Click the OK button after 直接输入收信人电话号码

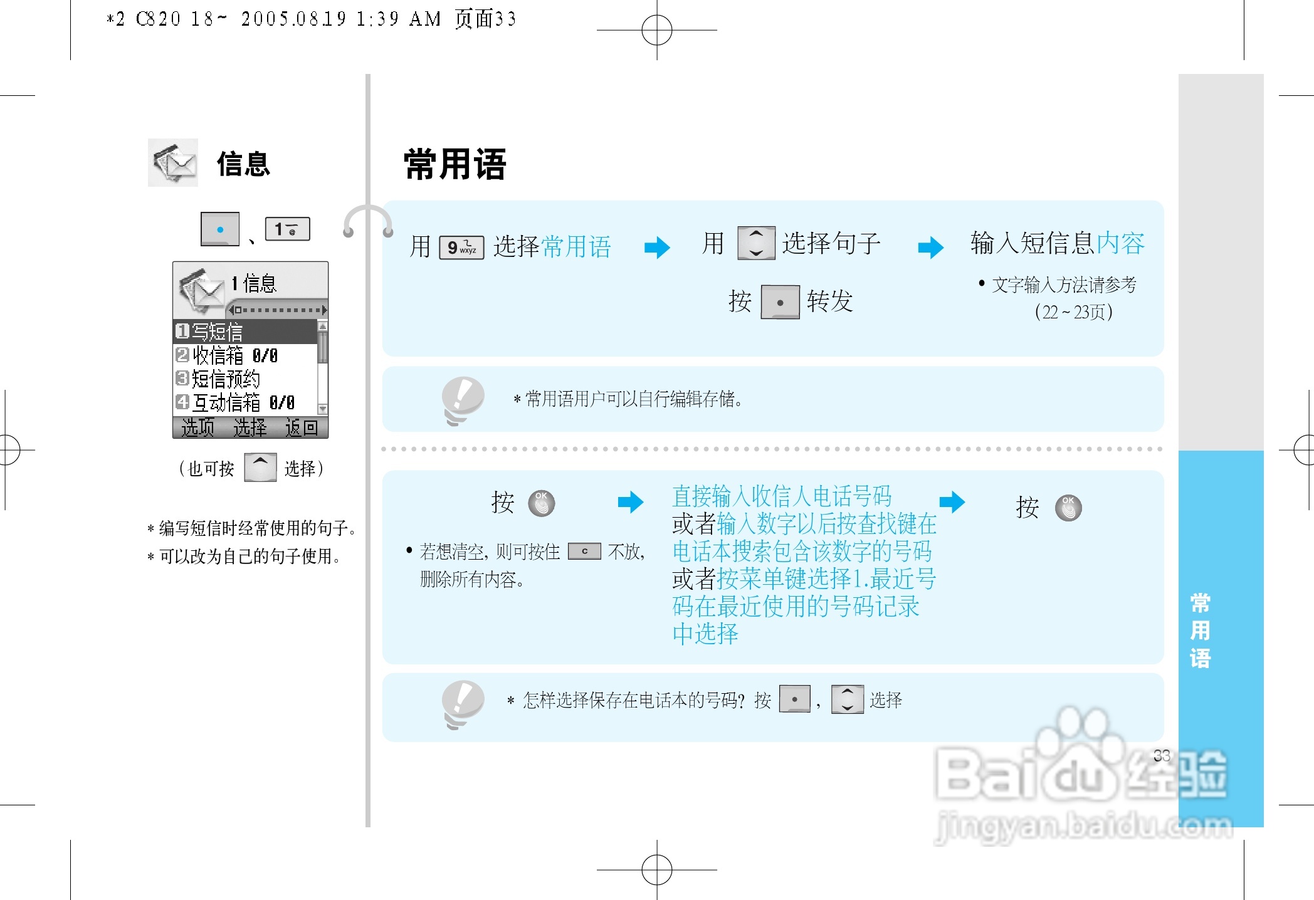[x=1068, y=508]
